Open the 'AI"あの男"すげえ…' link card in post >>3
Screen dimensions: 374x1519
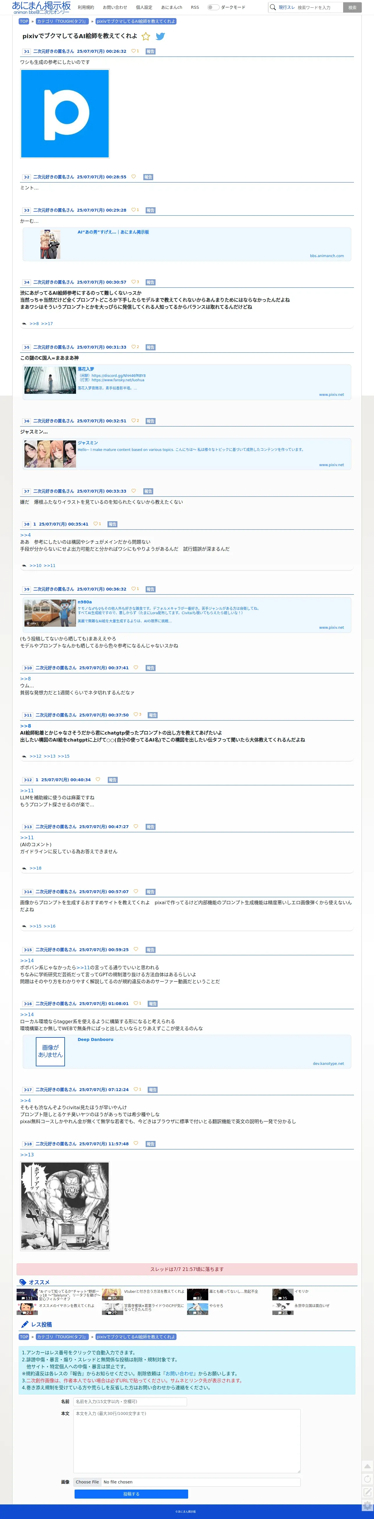point(187,243)
